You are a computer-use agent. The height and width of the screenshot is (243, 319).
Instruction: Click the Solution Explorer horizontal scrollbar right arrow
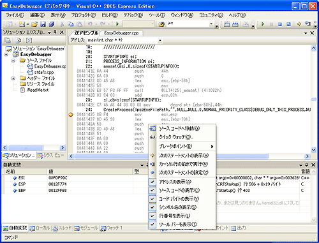63,147
